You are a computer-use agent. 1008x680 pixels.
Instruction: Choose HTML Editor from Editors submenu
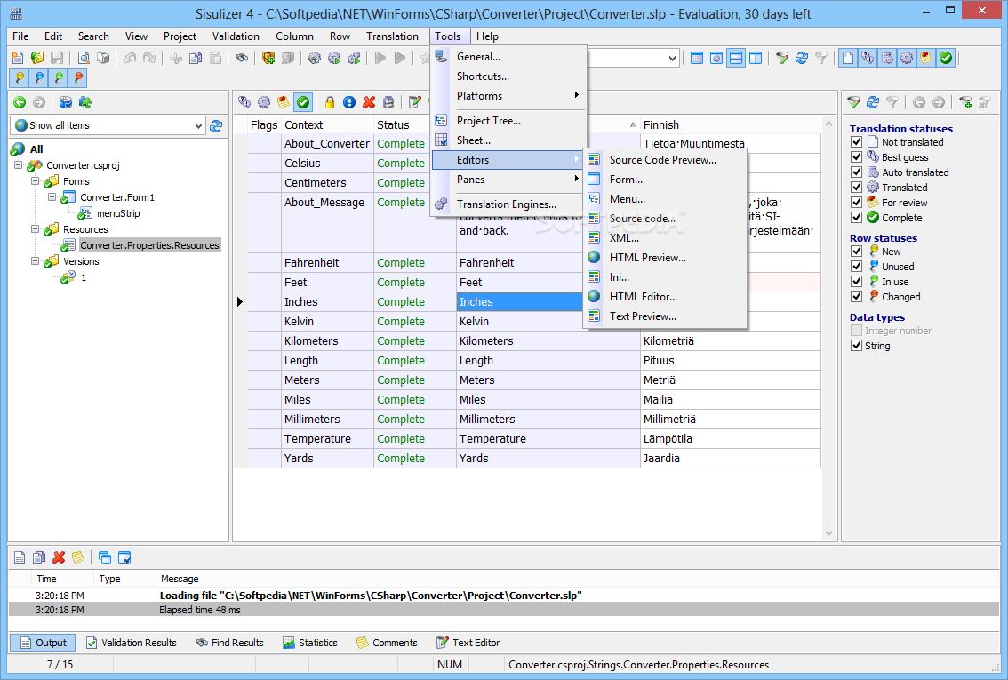click(x=643, y=297)
